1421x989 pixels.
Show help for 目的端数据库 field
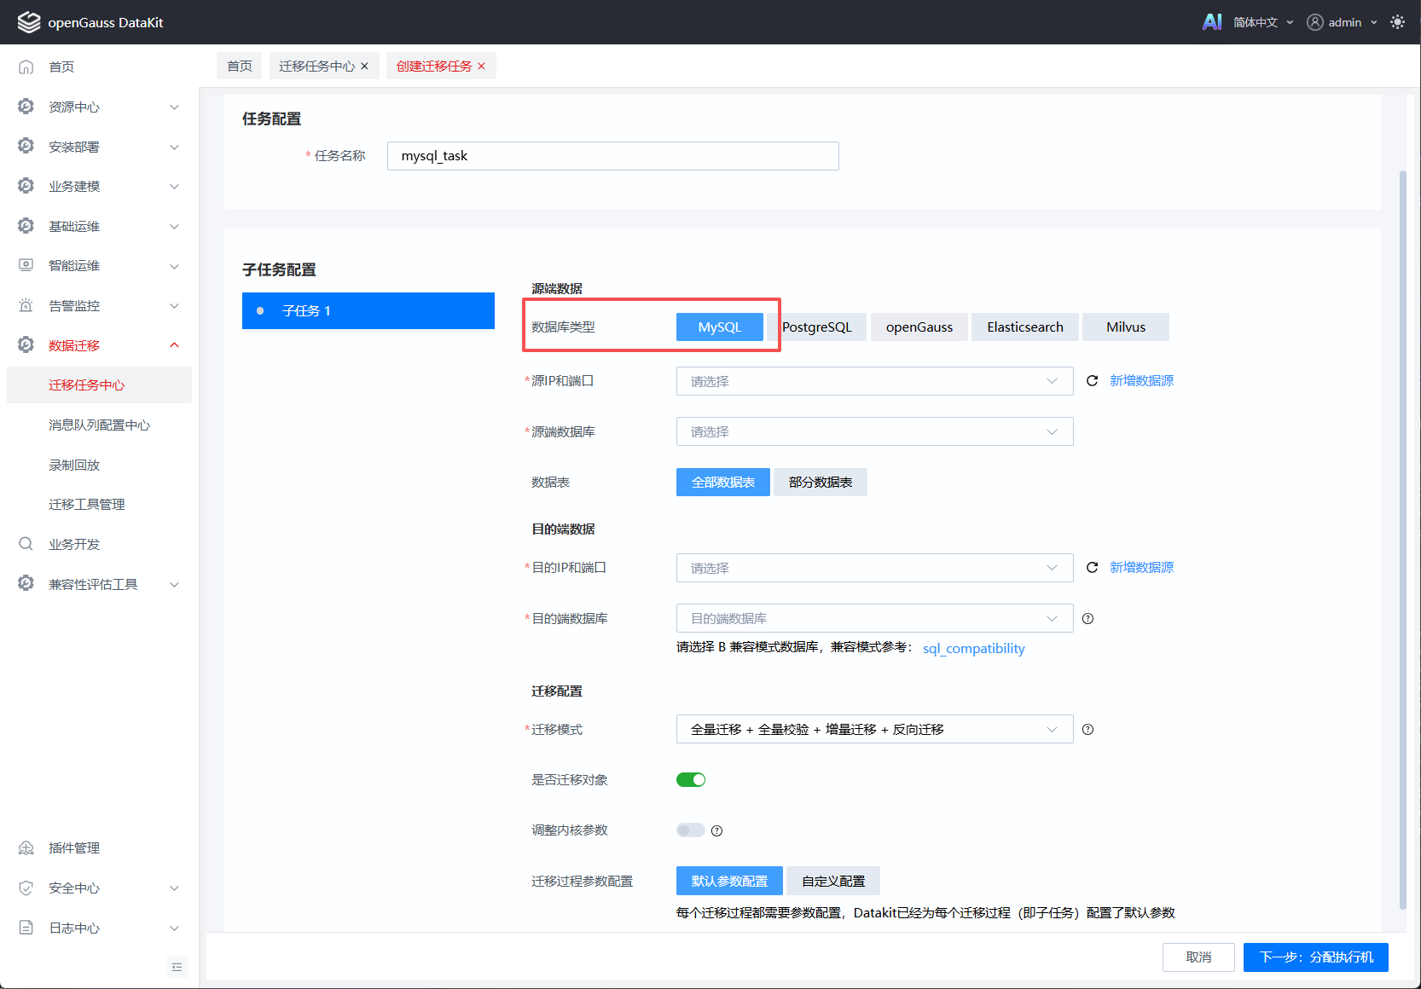(1087, 619)
